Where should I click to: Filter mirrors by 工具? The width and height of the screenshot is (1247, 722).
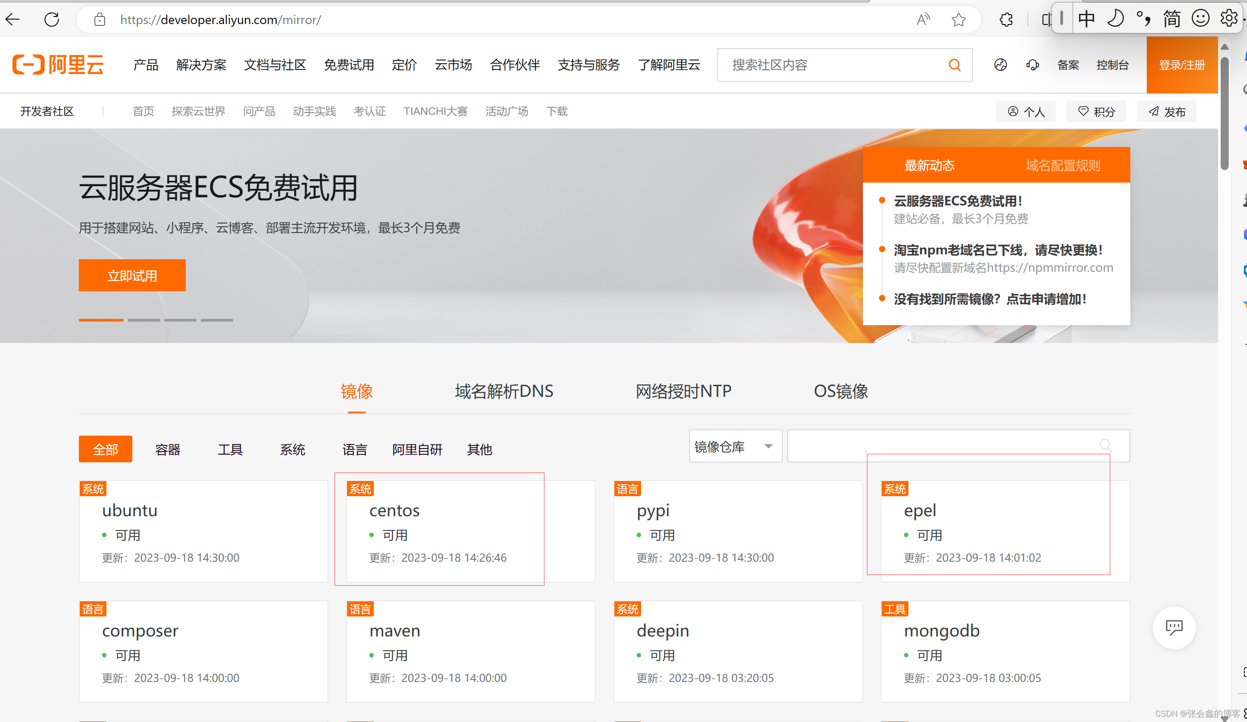click(230, 449)
